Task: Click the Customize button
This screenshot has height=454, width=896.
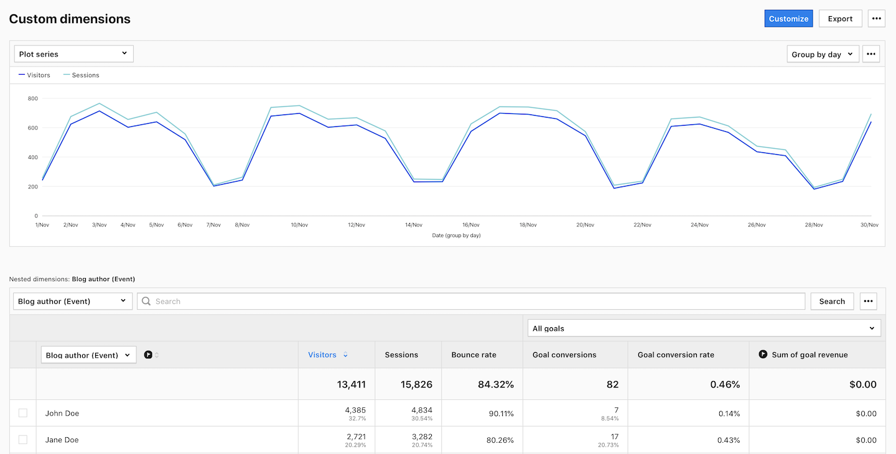Action: (x=788, y=19)
